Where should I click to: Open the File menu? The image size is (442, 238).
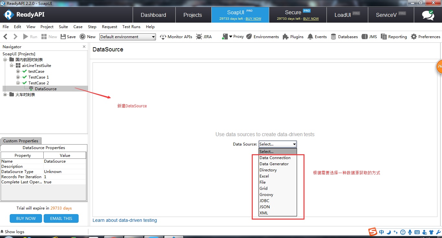coord(6,27)
